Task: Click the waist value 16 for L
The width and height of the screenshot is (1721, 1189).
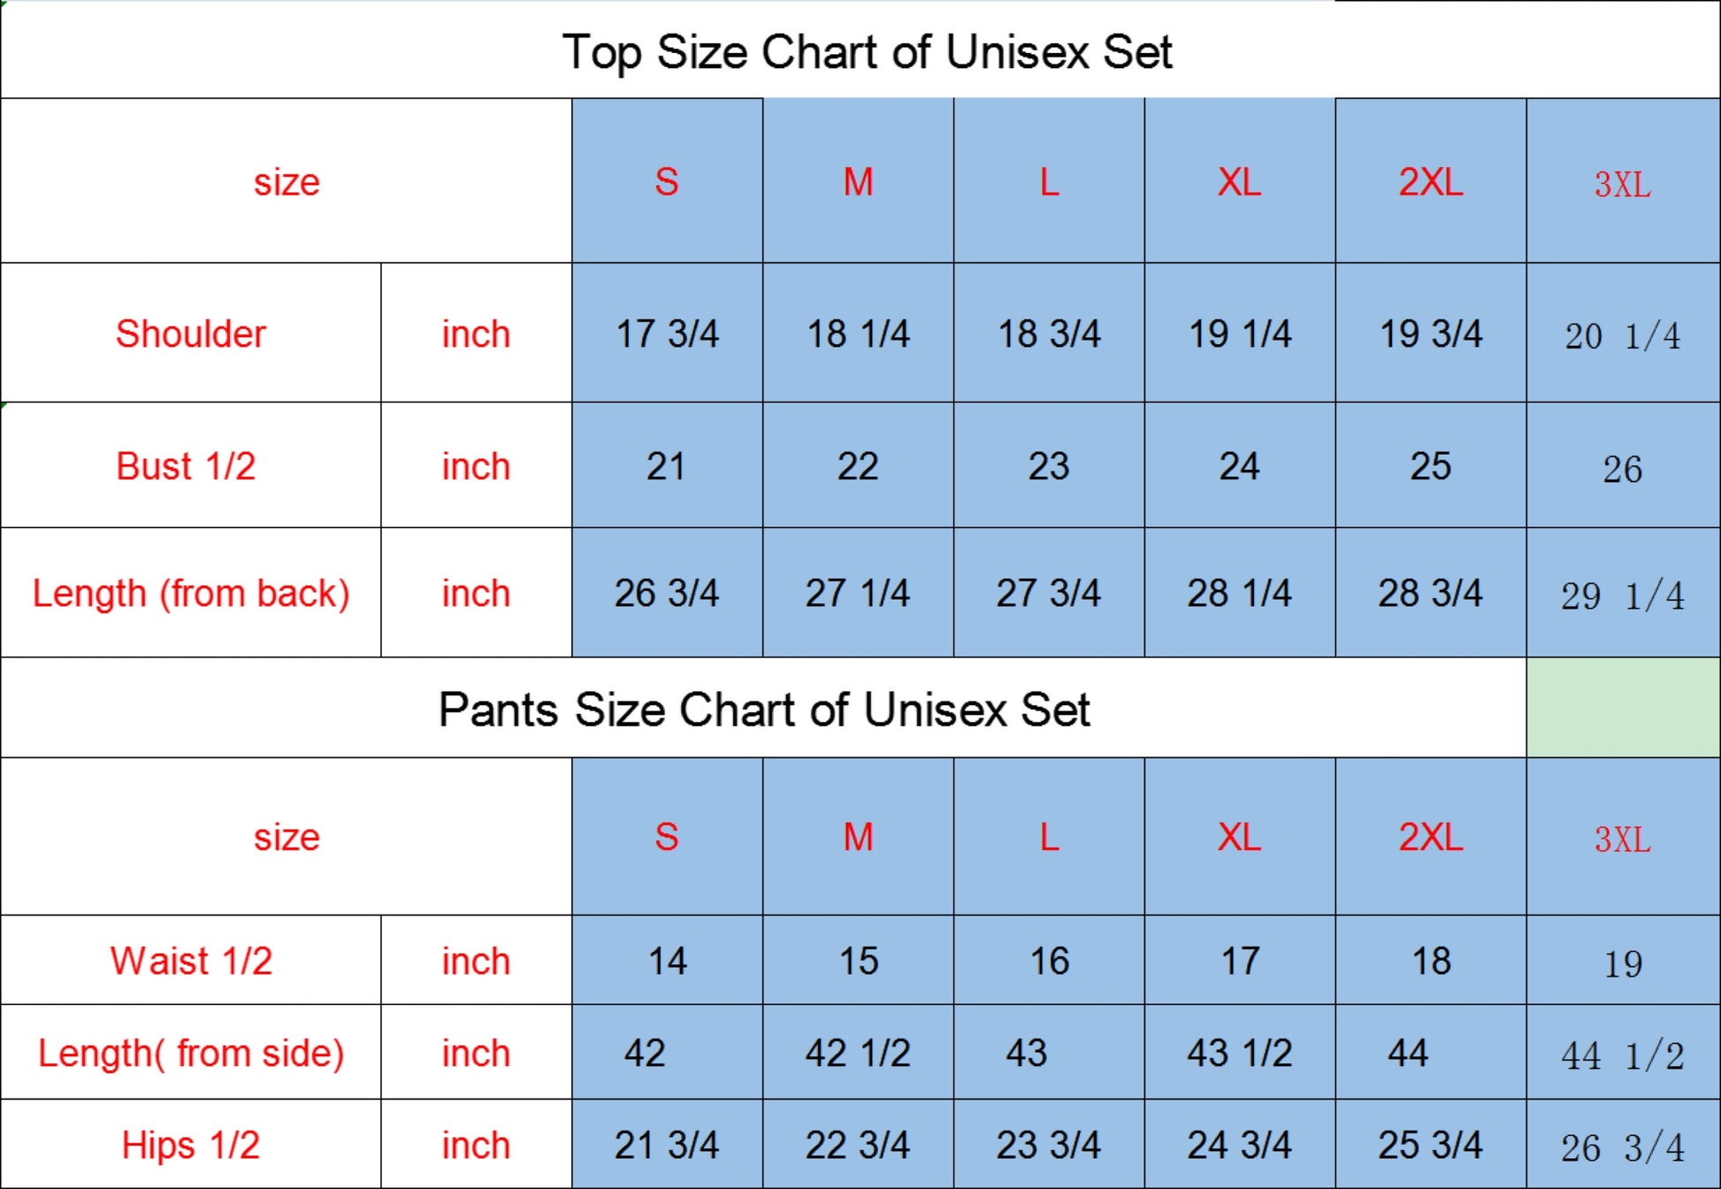Action: point(1049,961)
